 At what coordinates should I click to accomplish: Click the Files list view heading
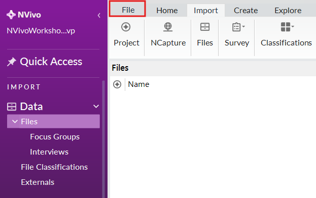click(120, 68)
